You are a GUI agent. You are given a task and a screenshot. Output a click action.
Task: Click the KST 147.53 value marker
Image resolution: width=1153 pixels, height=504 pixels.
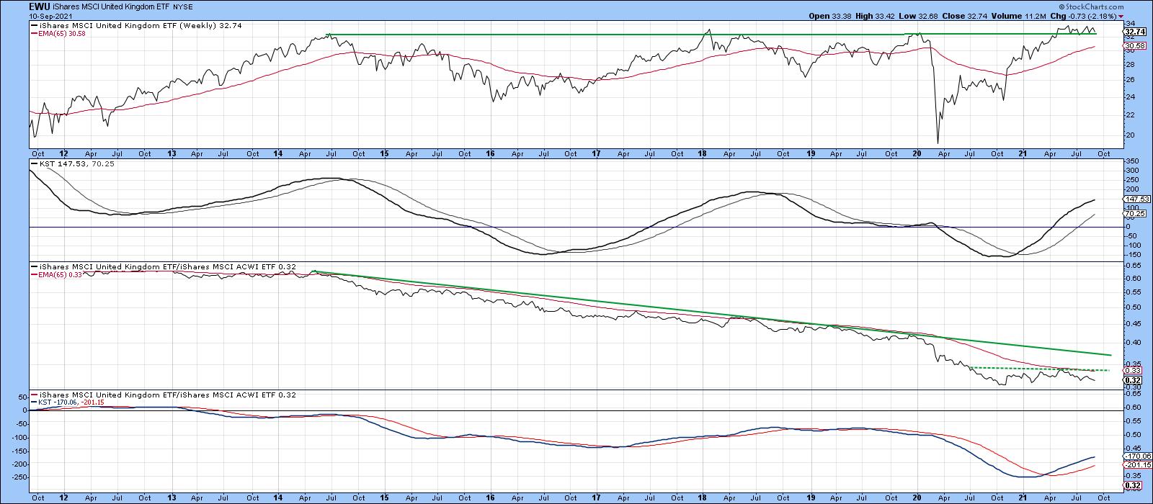tap(1134, 199)
